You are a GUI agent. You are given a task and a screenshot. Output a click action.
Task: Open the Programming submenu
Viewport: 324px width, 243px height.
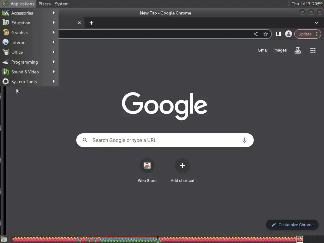pos(29,62)
